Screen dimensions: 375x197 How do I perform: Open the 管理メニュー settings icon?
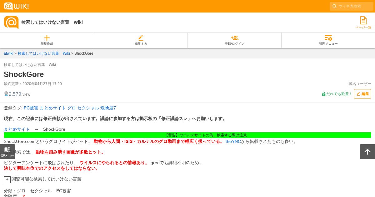click(328, 38)
